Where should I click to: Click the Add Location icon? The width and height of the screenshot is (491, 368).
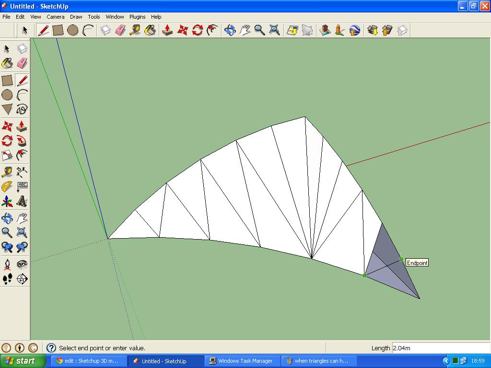(292, 30)
